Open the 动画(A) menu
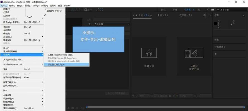The height and width of the screenshot is (111, 248). 44,6
